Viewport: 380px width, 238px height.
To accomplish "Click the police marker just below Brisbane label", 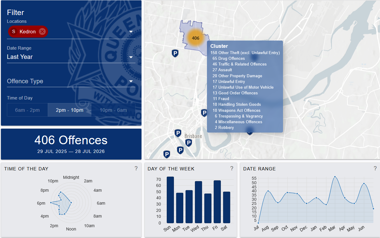I will tap(189, 143).
